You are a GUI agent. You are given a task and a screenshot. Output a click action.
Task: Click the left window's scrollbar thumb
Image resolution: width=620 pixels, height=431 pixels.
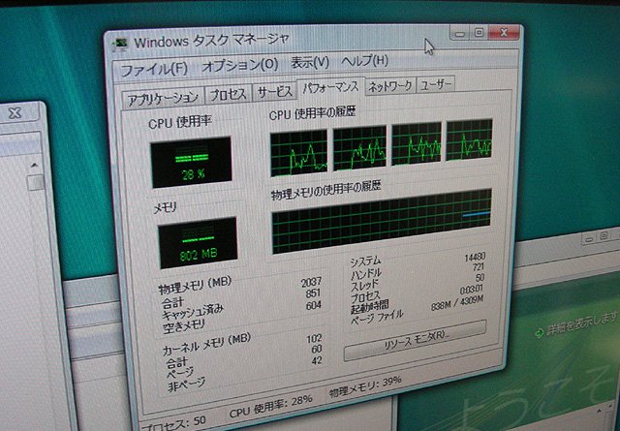pos(35,183)
